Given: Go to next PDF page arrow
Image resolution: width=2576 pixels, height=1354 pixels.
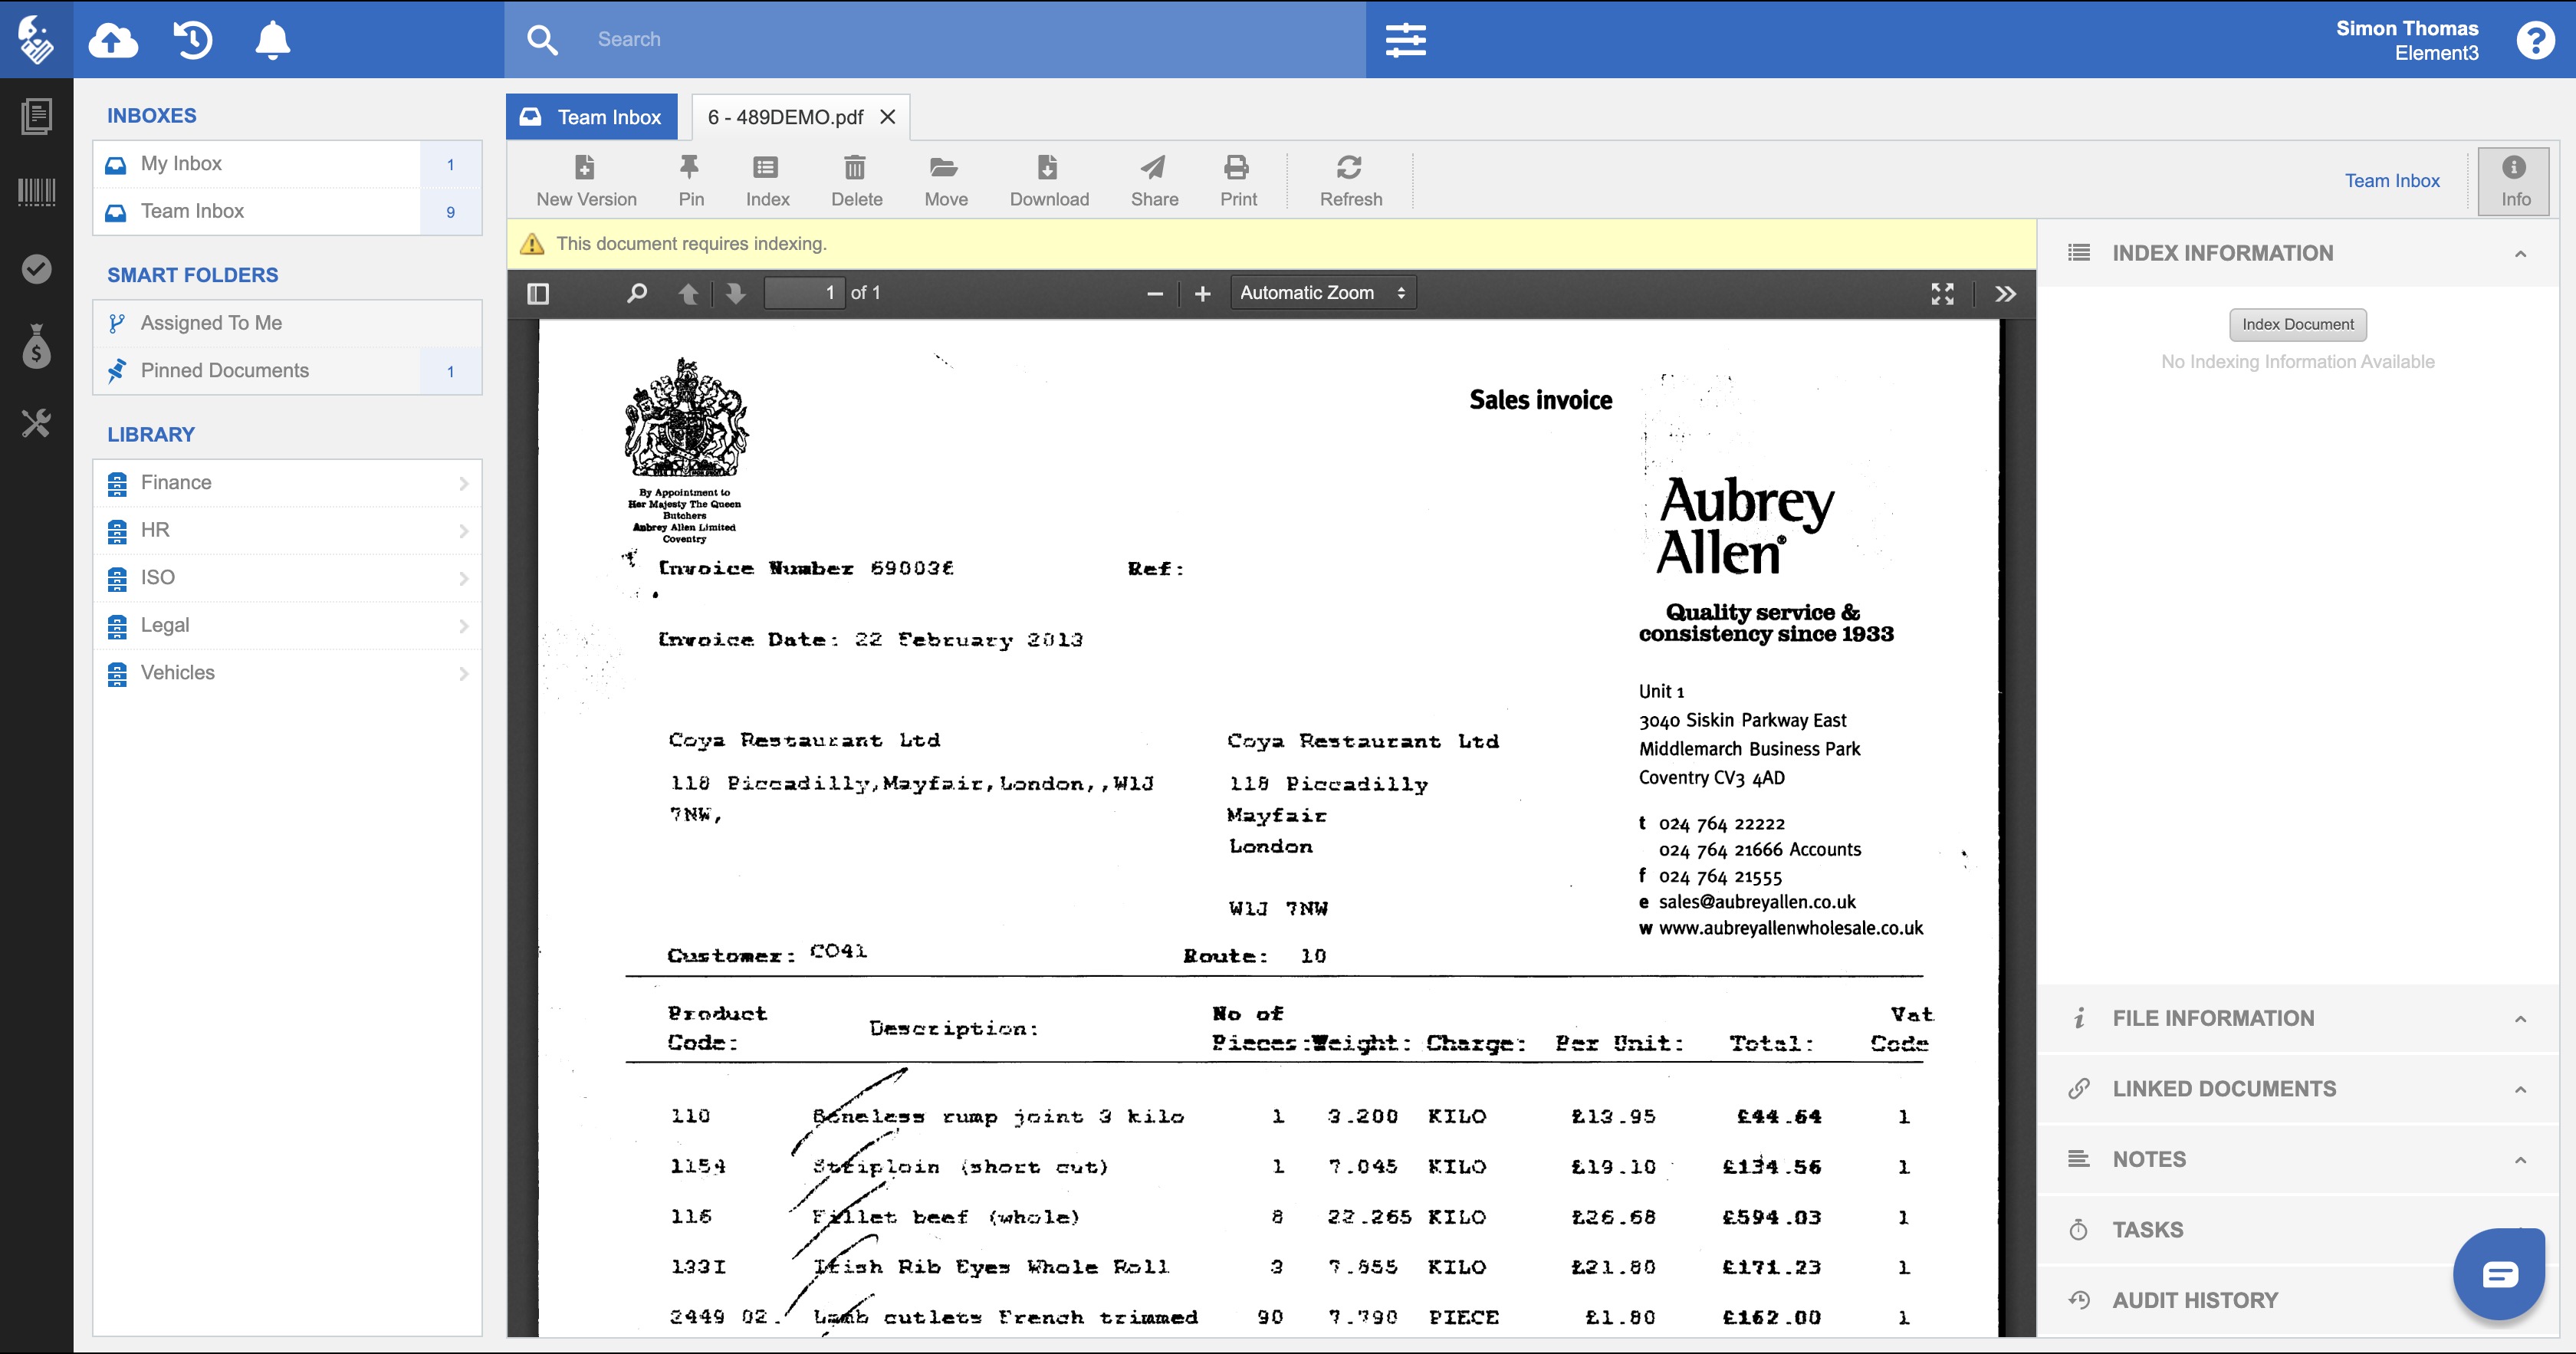Looking at the screenshot, I should (735, 293).
